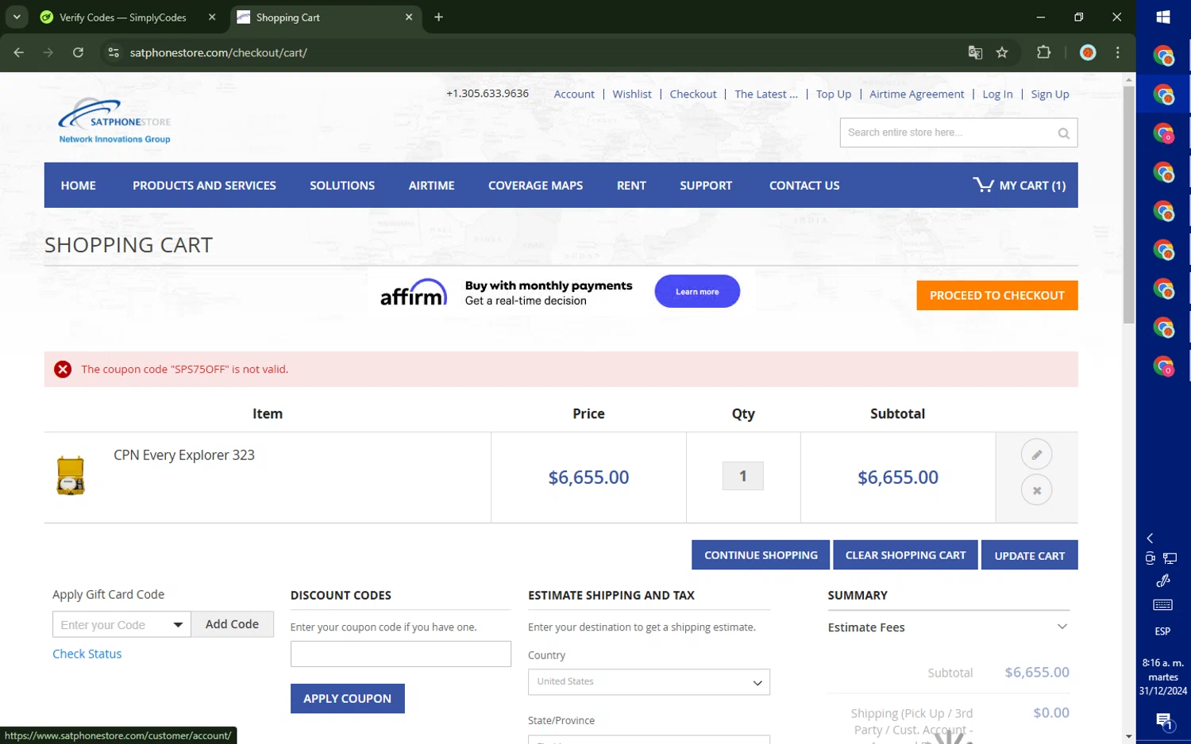Screen dimensions: 1191x744
Task: Expand the Estimate Fees section
Action: [x=948, y=627]
